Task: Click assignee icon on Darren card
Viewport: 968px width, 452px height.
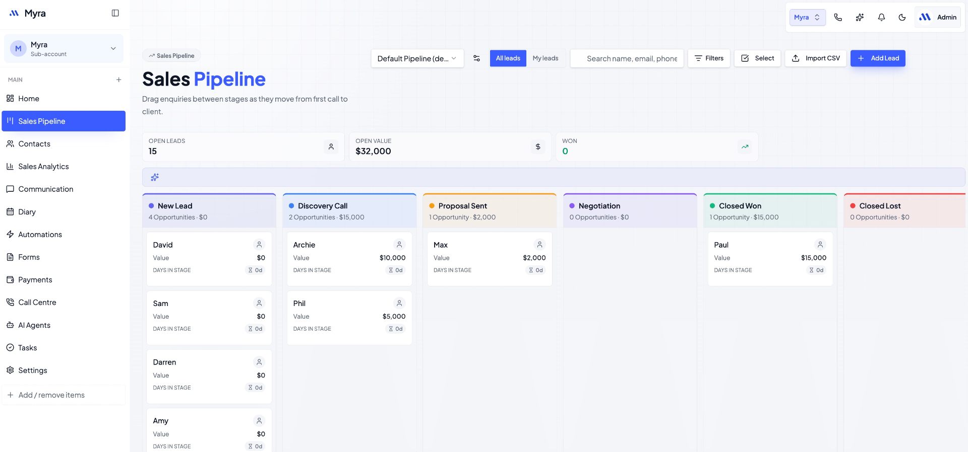Action: pyautogui.click(x=259, y=362)
